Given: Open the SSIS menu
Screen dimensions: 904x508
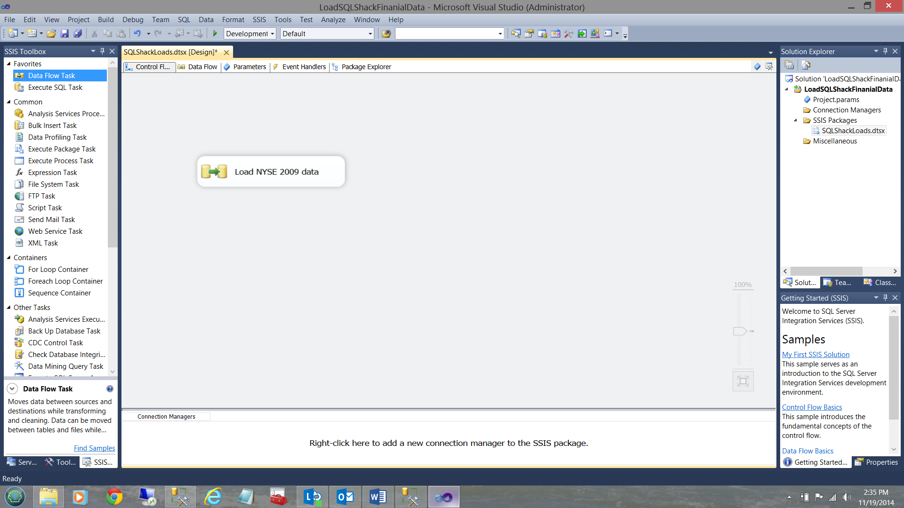Looking at the screenshot, I should tap(259, 20).
